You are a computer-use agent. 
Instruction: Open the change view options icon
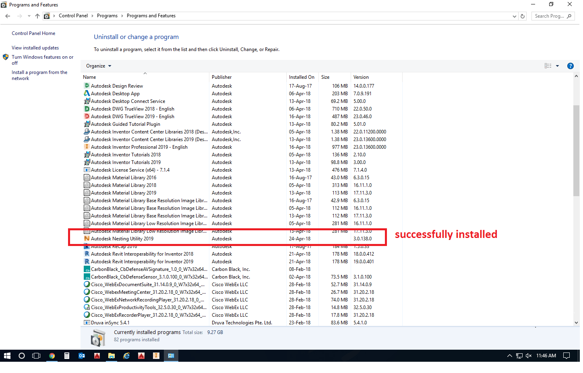[548, 66]
